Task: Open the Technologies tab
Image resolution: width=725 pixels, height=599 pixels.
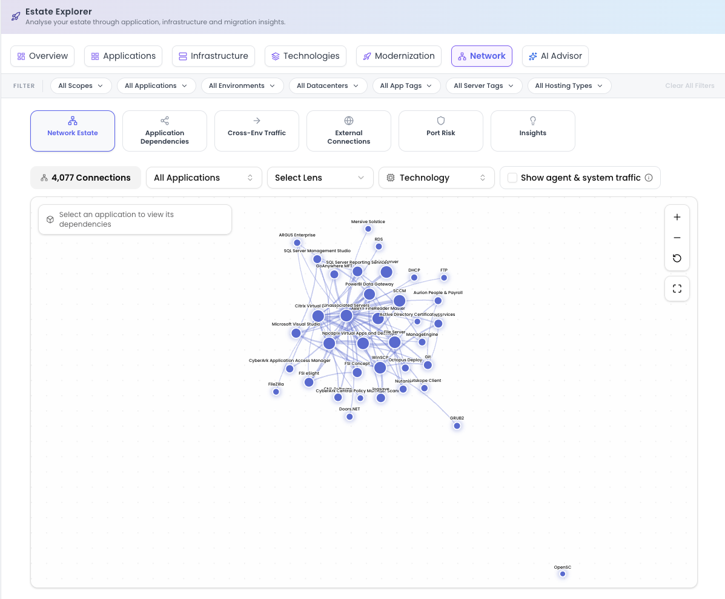Action: tap(305, 56)
